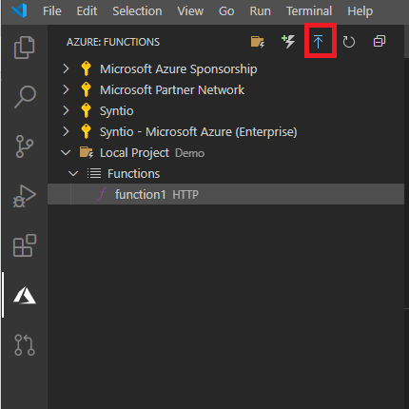409x409 pixels.
Task: Click the Create New Project folder icon
Action: 258,42
